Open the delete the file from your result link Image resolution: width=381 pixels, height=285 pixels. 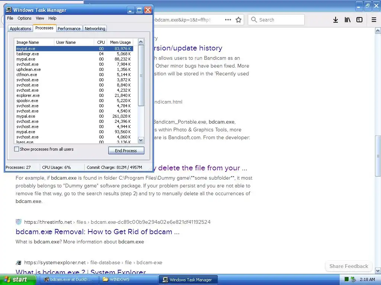point(201,168)
